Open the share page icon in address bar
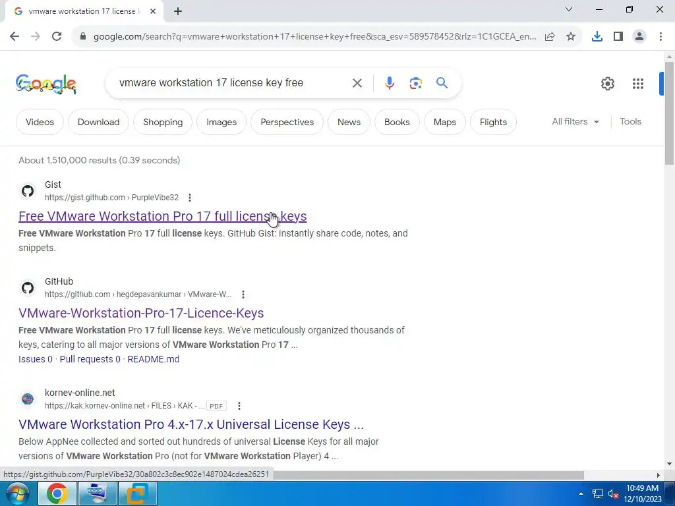 pyautogui.click(x=550, y=37)
